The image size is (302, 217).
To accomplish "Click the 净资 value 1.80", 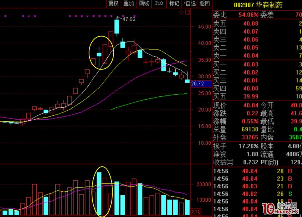I will (x=252, y=154).
